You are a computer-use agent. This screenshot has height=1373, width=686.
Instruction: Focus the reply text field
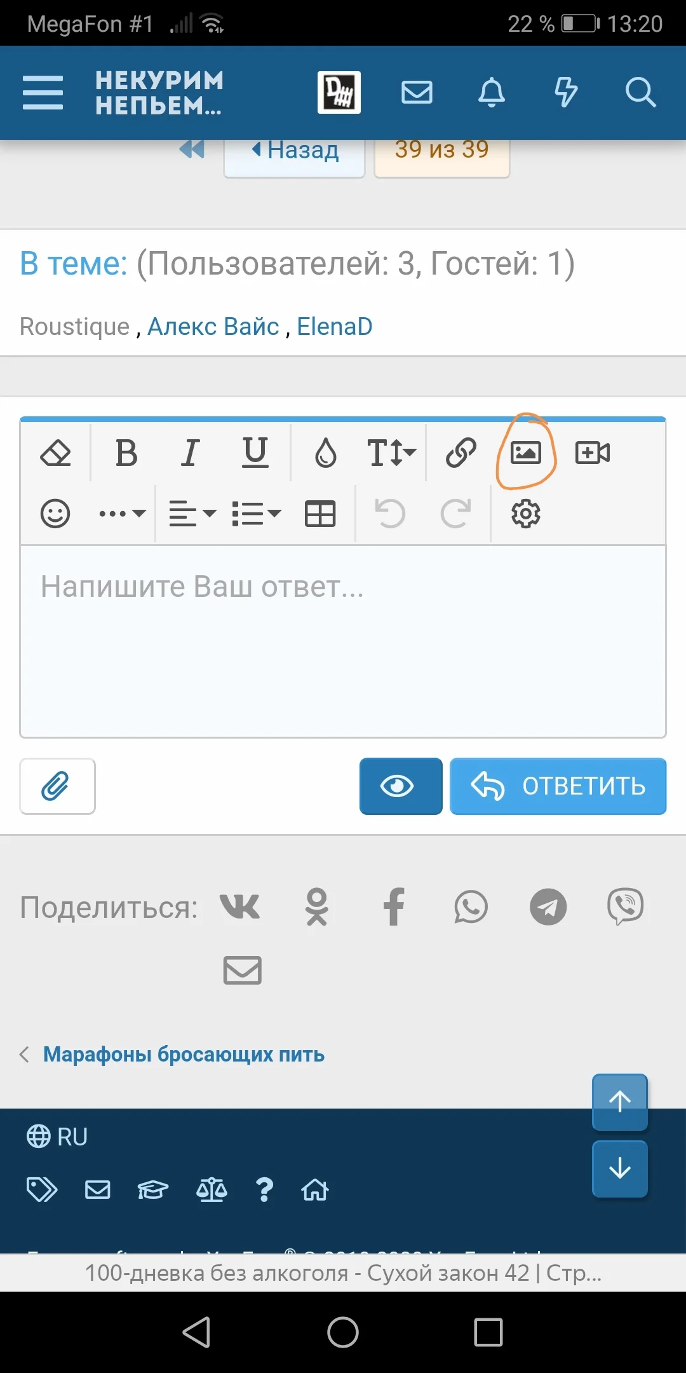tap(343, 641)
